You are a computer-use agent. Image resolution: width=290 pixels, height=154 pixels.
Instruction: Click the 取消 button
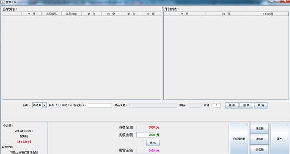(x=261, y=105)
